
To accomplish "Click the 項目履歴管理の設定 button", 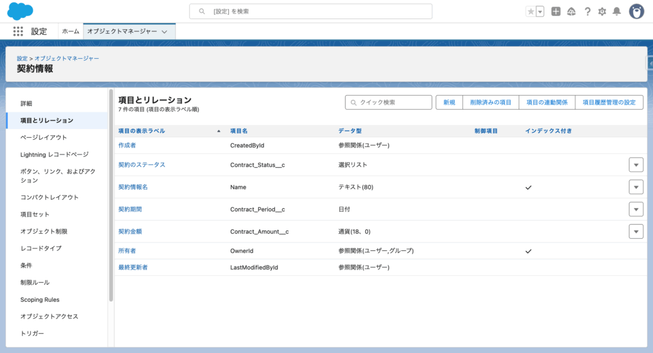I will 609,102.
